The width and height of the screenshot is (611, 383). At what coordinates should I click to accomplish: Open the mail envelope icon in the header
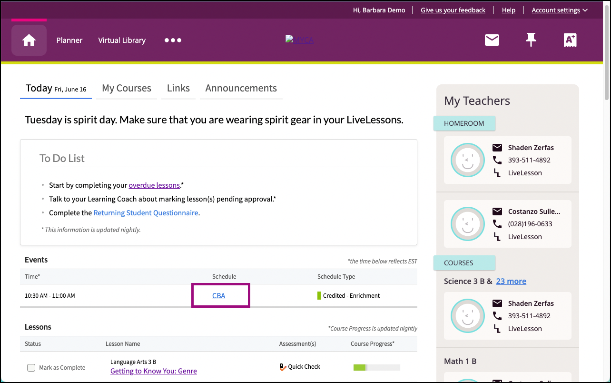(x=492, y=40)
